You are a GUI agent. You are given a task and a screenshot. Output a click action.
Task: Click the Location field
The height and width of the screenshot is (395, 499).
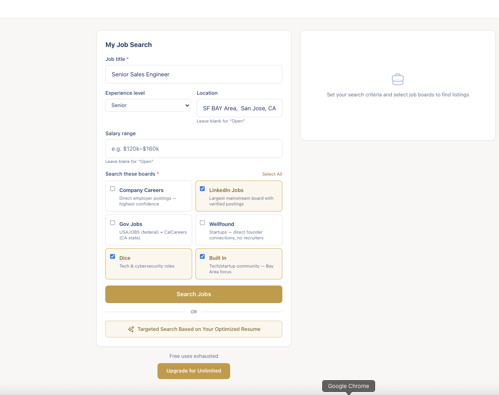(239, 108)
